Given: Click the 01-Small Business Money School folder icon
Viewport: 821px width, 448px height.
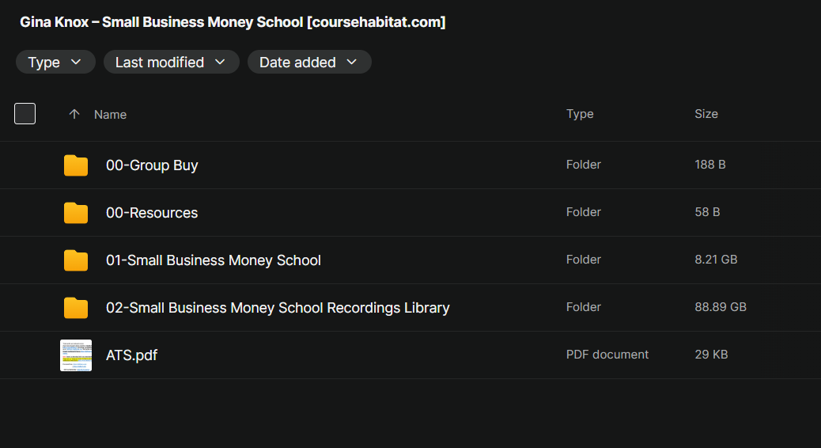Looking at the screenshot, I should 76,260.
